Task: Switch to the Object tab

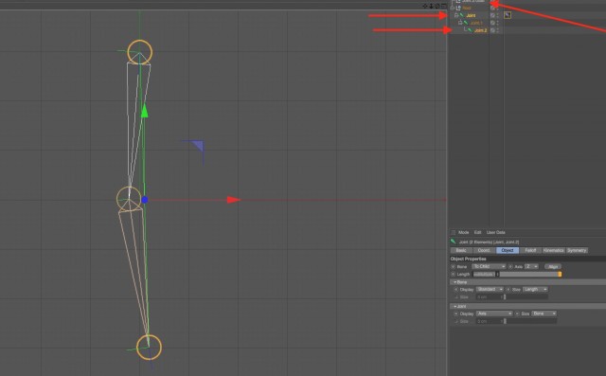Action: click(x=508, y=250)
